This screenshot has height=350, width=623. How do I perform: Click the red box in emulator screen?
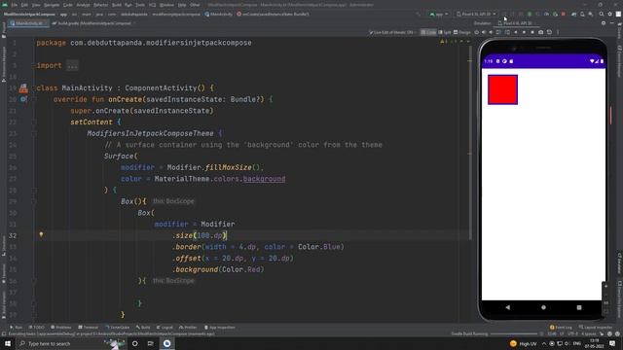tap(502, 89)
